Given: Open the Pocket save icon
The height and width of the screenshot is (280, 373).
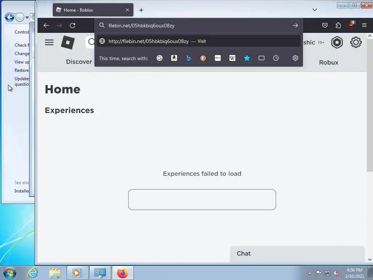Looking at the screenshot, I should point(325,25).
